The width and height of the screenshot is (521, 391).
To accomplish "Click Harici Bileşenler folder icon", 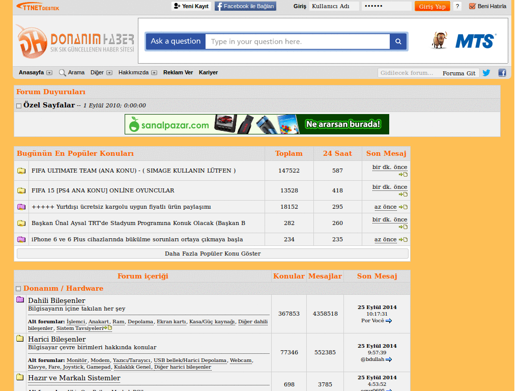I will click(x=20, y=339).
